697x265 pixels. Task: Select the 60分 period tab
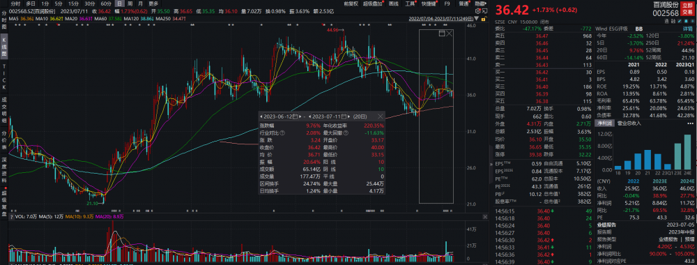[106, 3]
